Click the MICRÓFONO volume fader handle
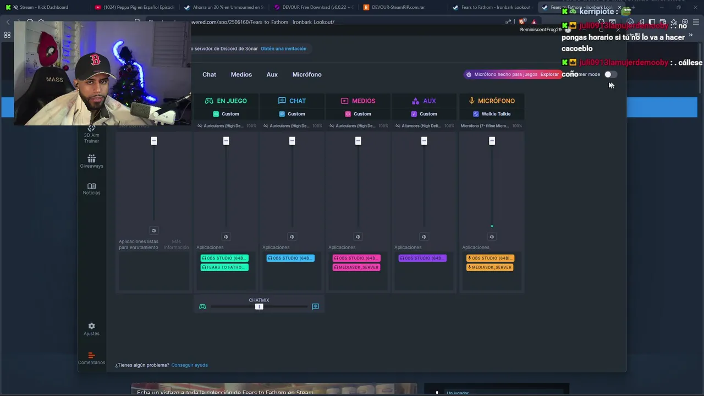 point(492,141)
